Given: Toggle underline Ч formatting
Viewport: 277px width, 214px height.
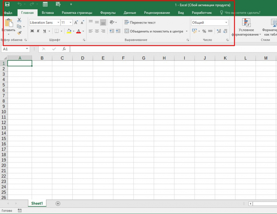Looking at the screenshot, I should [x=45, y=31].
